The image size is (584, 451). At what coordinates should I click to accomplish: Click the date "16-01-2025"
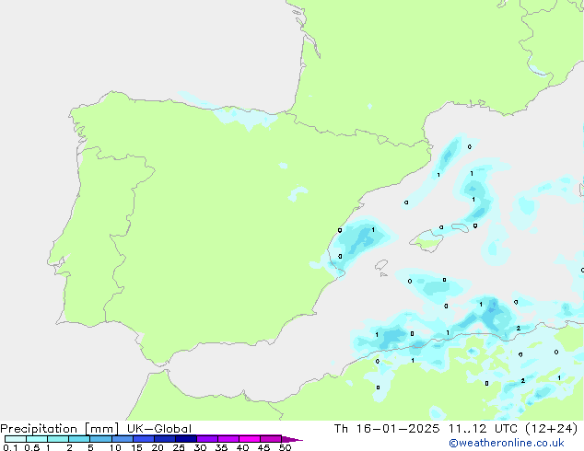click(x=398, y=429)
